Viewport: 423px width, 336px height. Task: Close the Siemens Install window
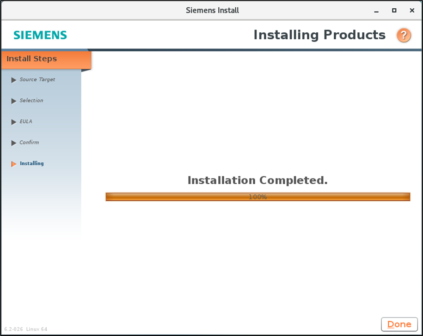(412, 11)
